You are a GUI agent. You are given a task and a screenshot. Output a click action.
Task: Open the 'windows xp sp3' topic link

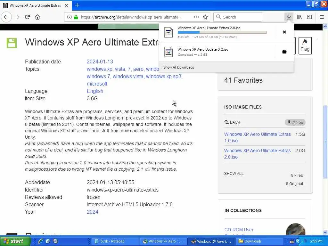click(x=164, y=76)
